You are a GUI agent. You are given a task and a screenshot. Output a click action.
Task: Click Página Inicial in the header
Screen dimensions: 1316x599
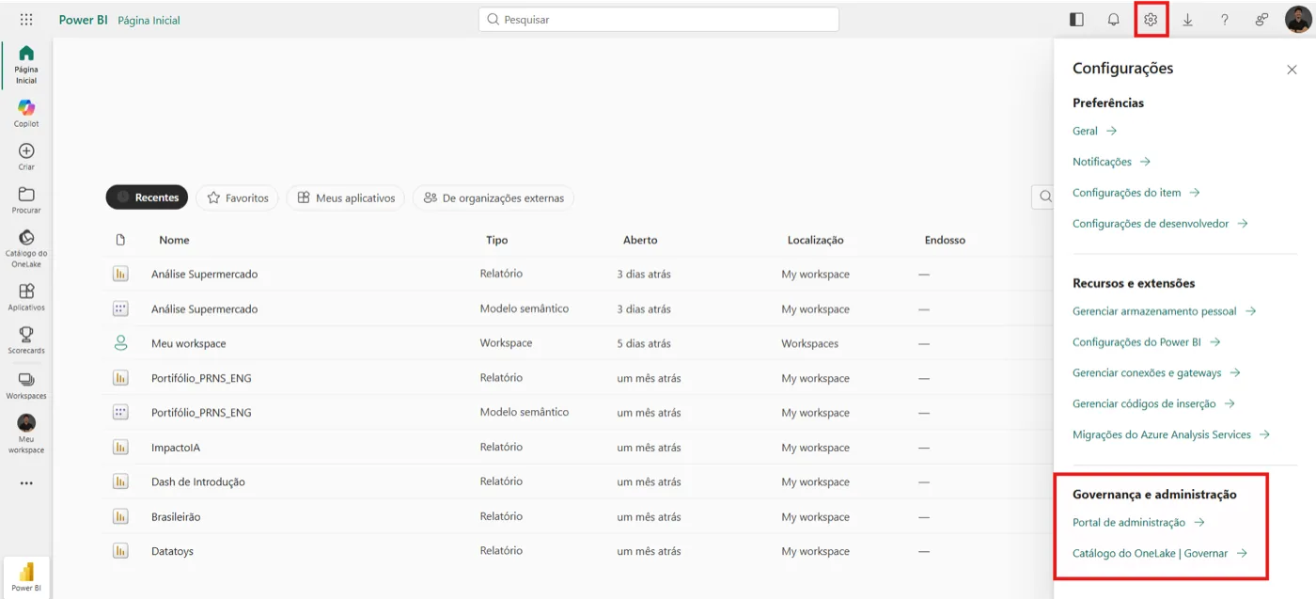(x=149, y=20)
